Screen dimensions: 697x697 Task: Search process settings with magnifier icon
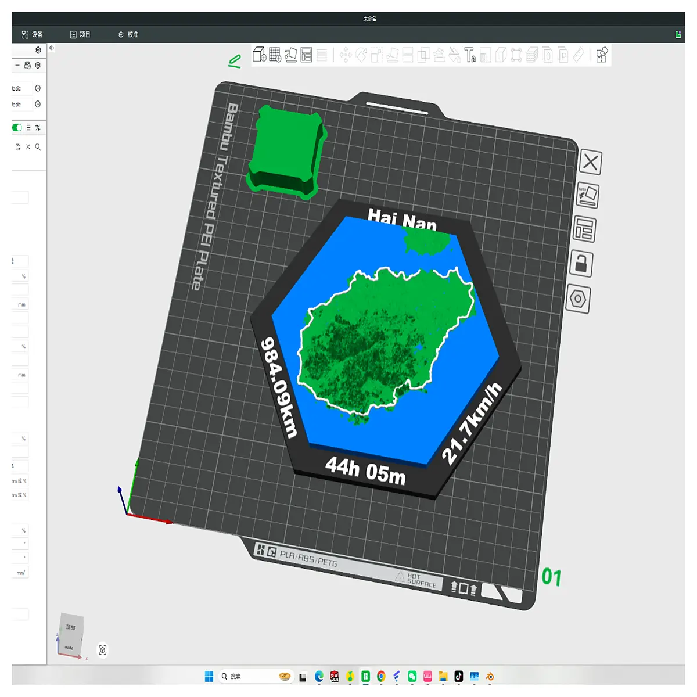pos(38,147)
